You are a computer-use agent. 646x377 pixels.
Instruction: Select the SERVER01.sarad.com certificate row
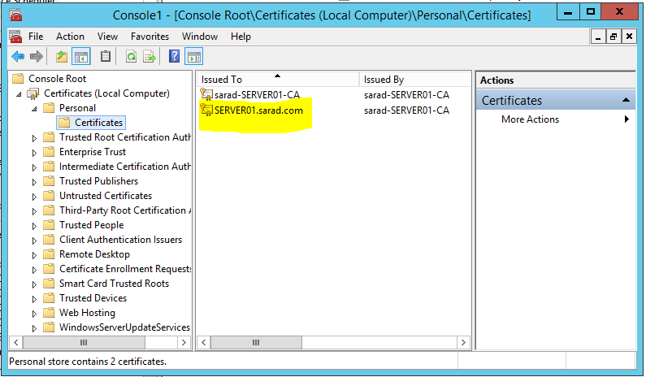tap(258, 110)
